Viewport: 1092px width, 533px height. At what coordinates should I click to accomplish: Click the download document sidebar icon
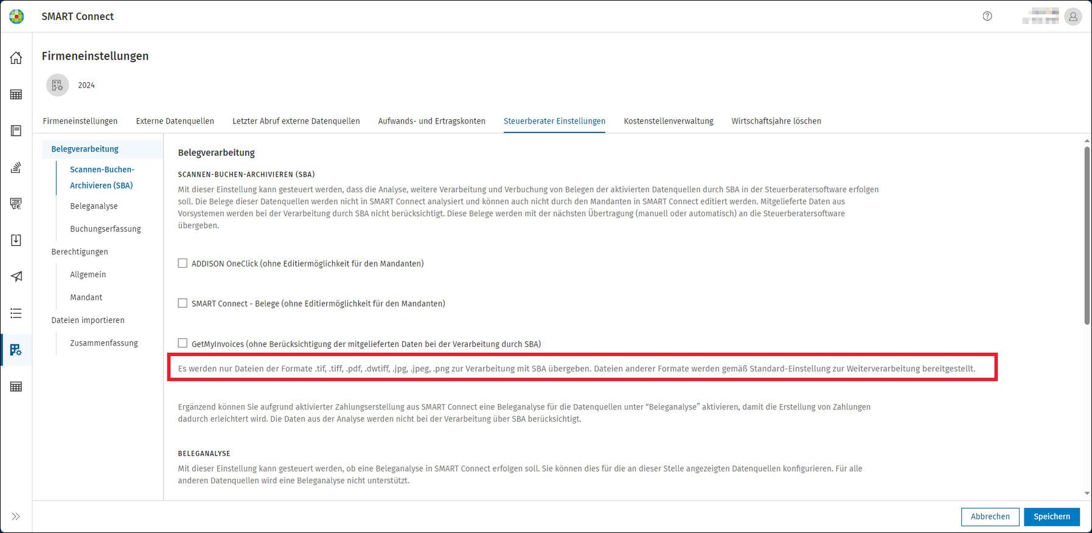(x=16, y=240)
